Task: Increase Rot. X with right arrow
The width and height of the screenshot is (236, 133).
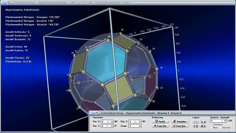Action: 112,122
